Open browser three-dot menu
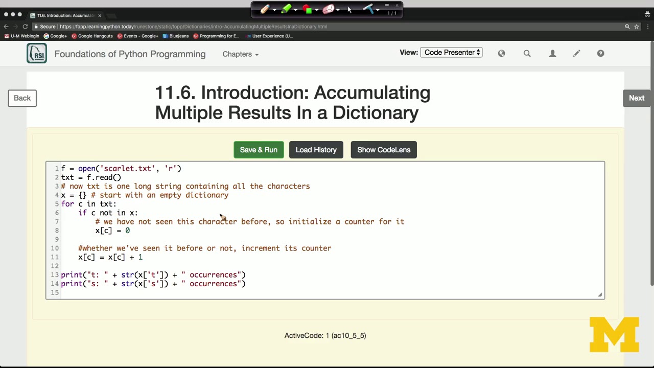 (647, 27)
